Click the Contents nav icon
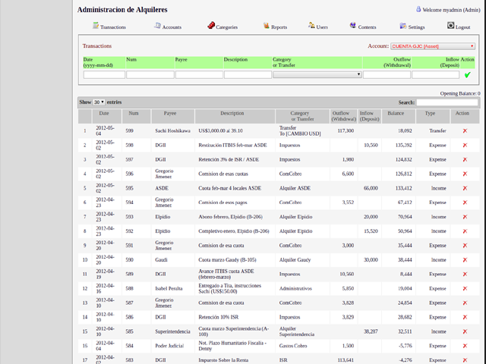Screen dimensions: 486x364 click(352, 25)
